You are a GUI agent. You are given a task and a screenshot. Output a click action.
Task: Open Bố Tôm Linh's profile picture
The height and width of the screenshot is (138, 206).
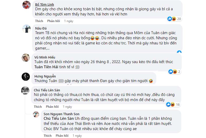coord(27,5)
